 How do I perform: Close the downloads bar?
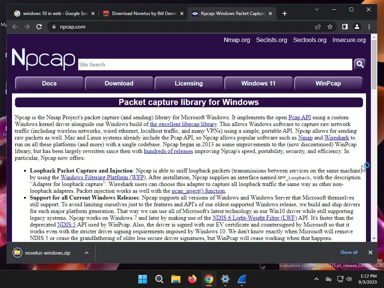(370, 252)
